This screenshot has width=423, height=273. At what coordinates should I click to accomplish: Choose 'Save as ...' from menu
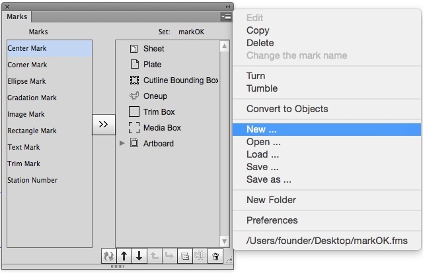pyautogui.click(x=268, y=179)
